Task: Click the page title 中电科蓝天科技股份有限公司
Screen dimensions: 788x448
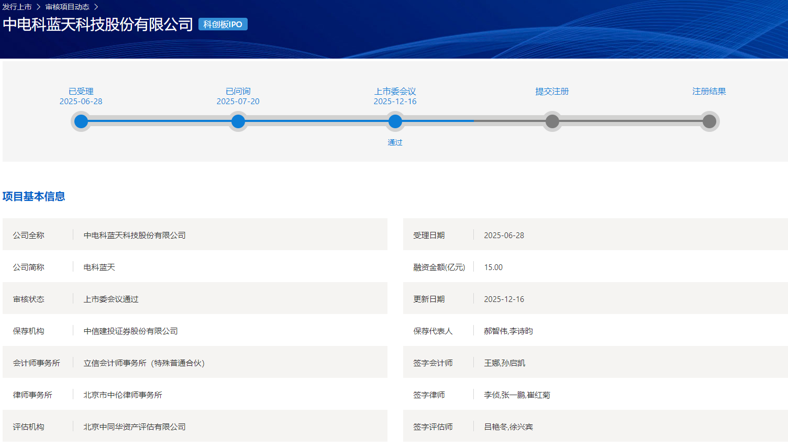Action: click(x=98, y=25)
